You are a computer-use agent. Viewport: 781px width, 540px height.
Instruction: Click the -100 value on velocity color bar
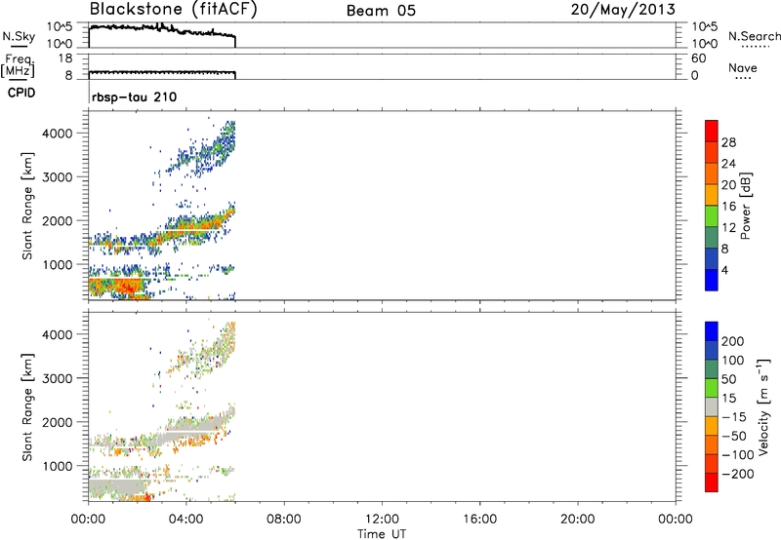pyautogui.click(x=738, y=454)
